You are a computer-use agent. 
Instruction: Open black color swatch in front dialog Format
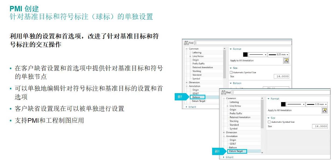click(283, 104)
